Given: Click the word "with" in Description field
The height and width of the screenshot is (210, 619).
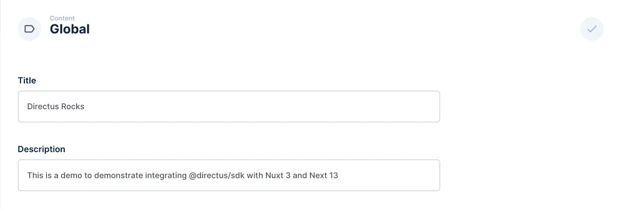Looking at the screenshot, I should (255, 175).
